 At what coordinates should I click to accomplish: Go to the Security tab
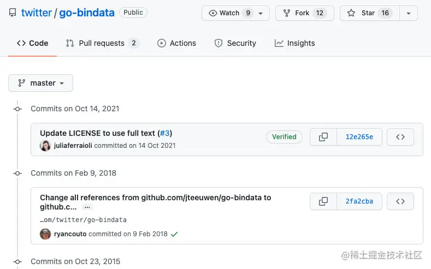(235, 43)
